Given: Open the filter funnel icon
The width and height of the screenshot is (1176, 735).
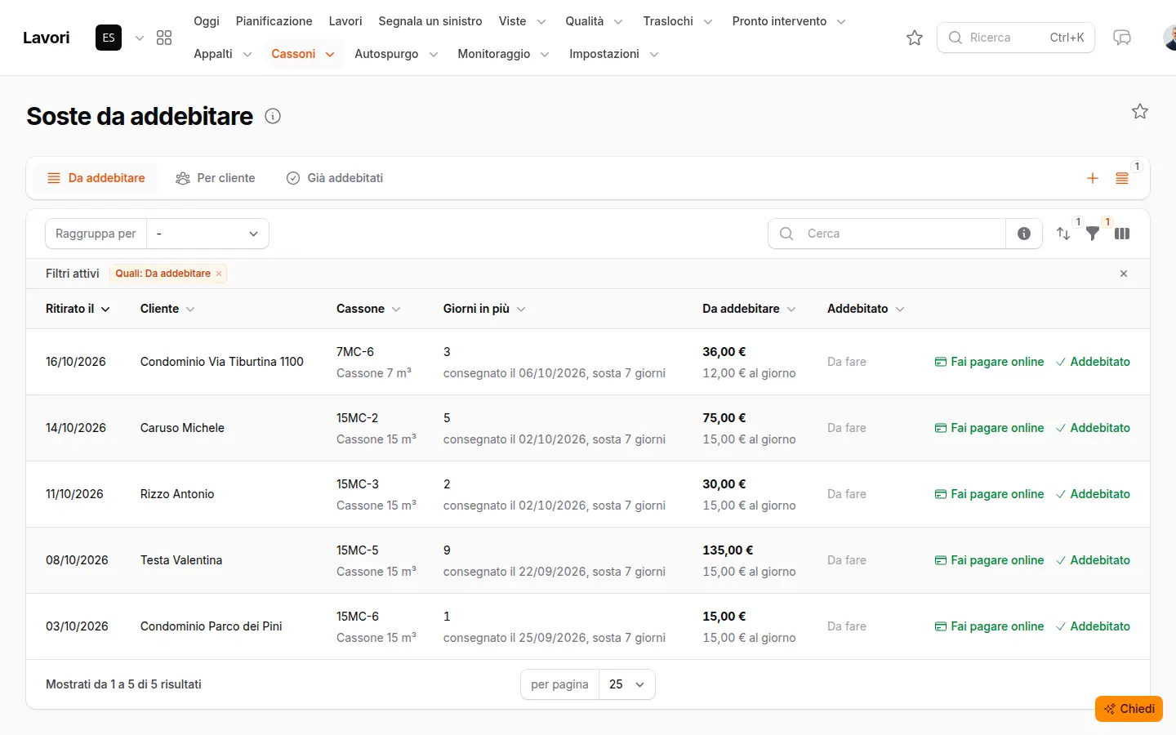Looking at the screenshot, I should tap(1093, 234).
